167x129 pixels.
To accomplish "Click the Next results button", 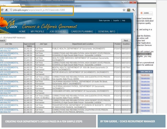I will tap(126, 41).
